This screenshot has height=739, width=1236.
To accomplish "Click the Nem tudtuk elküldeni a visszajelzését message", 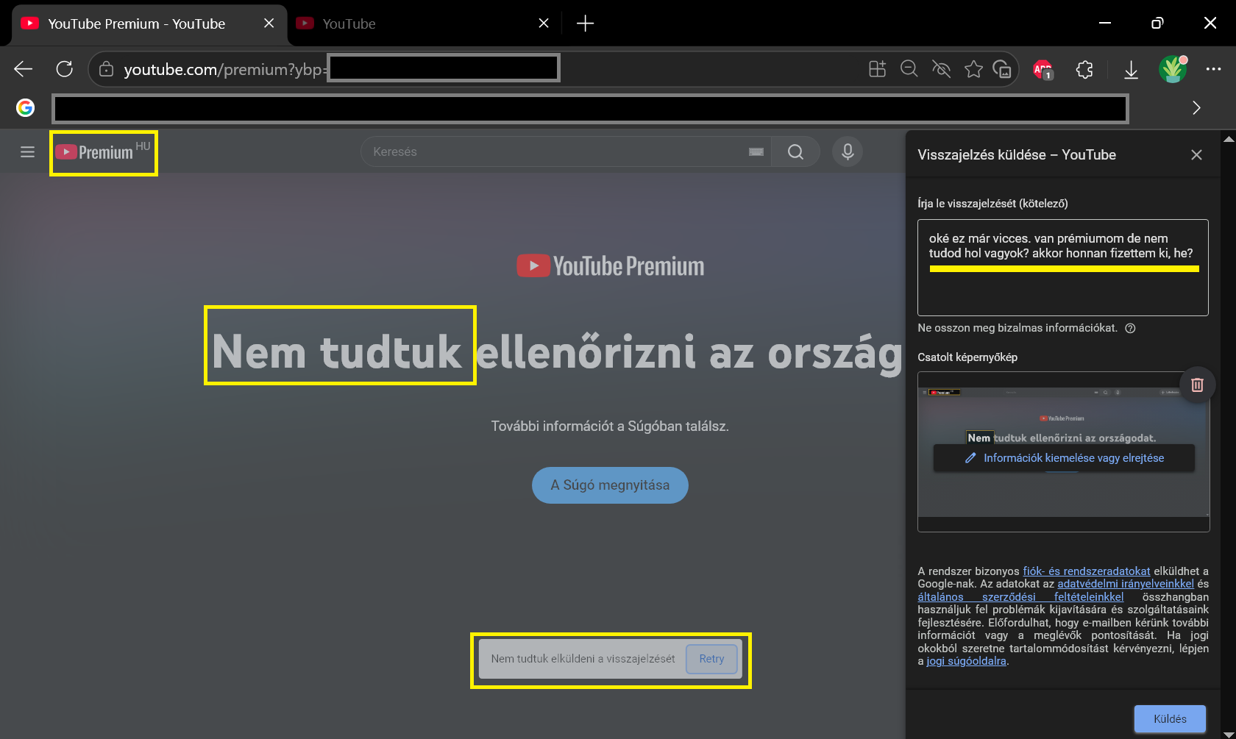I will tap(583, 659).
